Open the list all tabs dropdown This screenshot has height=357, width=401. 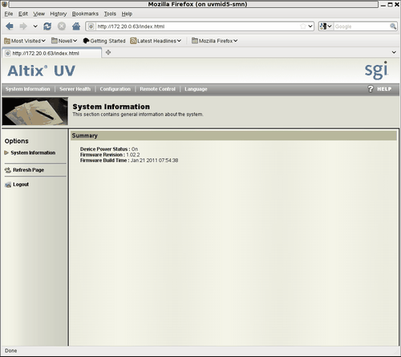point(394,52)
